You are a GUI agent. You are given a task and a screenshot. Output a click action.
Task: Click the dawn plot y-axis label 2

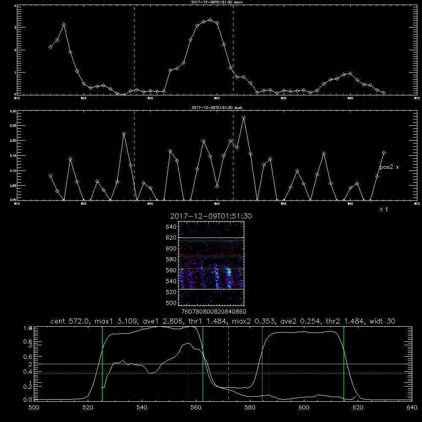point(15,50)
